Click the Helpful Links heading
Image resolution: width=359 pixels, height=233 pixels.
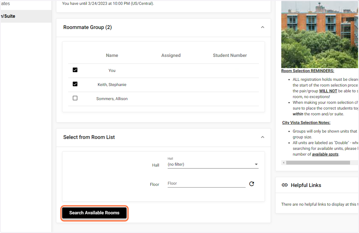click(x=306, y=185)
